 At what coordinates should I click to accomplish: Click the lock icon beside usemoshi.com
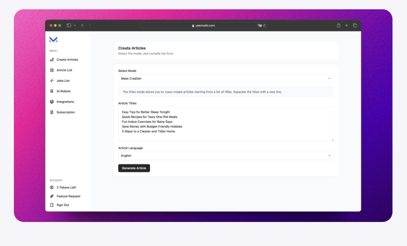tap(193, 26)
